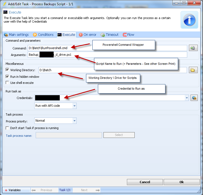Switch to the Main settings tab
This screenshot has width=203, height=195.
pyautogui.click(x=16, y=35)
